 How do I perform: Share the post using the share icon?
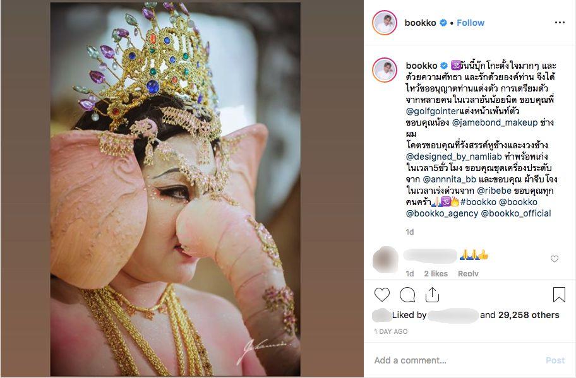pos(433,295)
